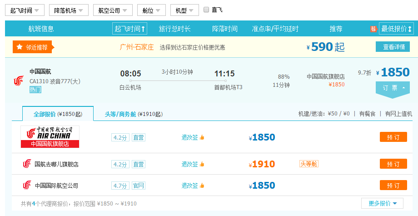Open the 国航去哪儿旗舰店 seller
418x216 pixels.
pos(56,164)
